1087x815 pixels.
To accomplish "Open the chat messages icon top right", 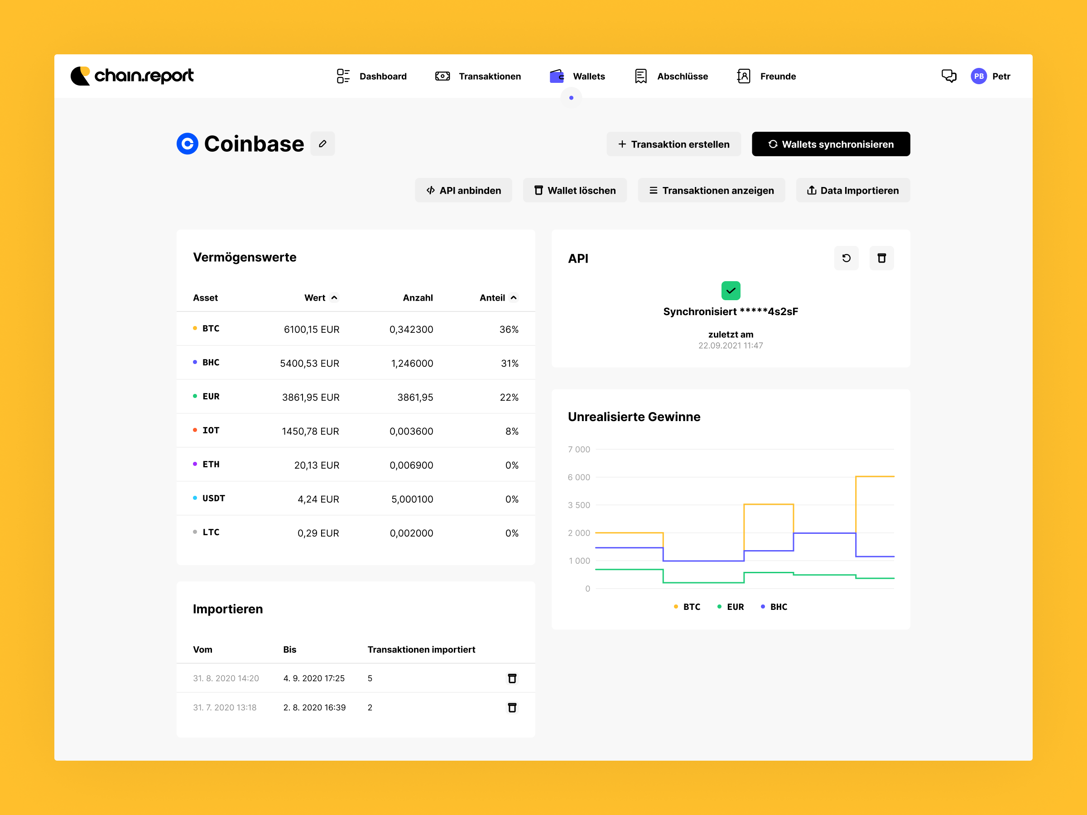I will coord(949,76).
